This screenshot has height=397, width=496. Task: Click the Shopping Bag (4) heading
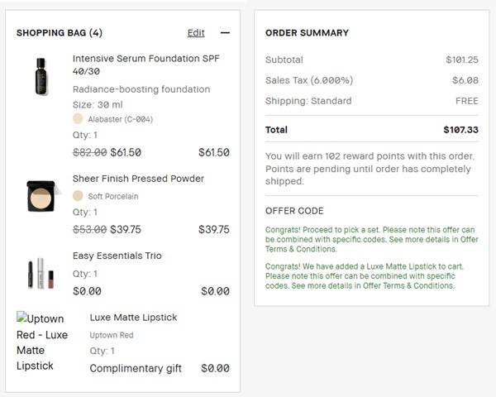pos(60,33)
